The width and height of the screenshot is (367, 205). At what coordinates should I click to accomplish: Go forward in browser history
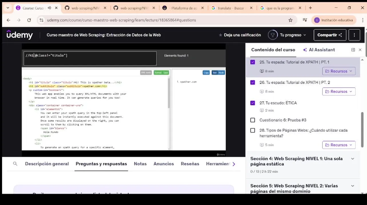click(x=19, y=20)
